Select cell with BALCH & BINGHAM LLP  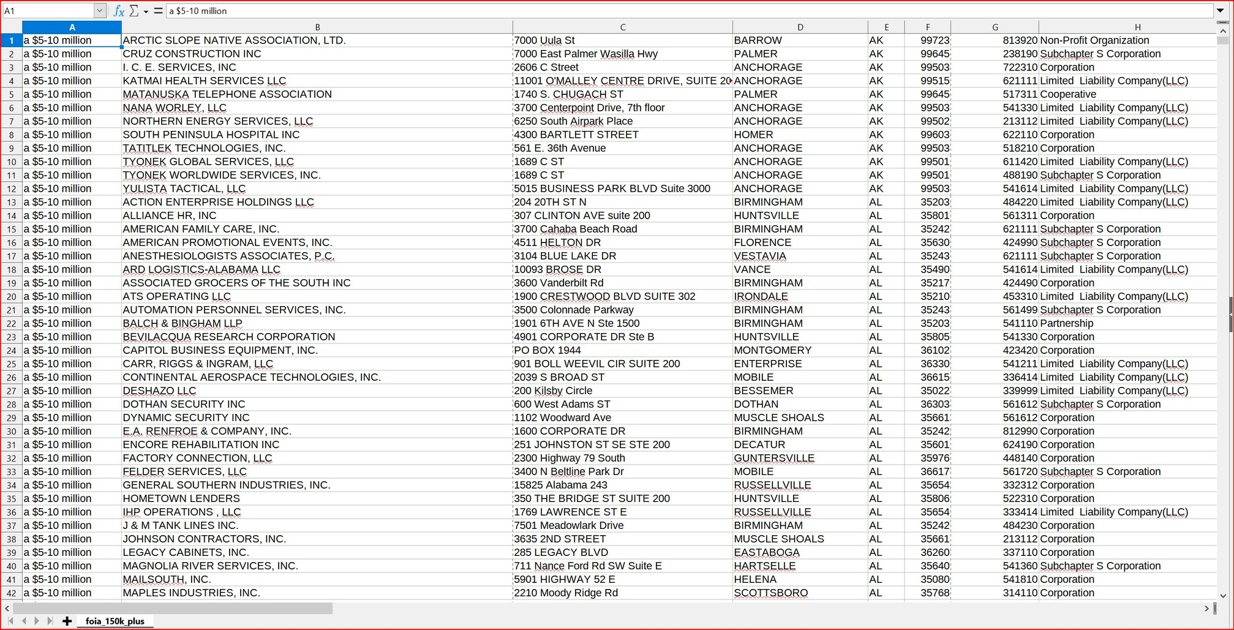point(182,323)
